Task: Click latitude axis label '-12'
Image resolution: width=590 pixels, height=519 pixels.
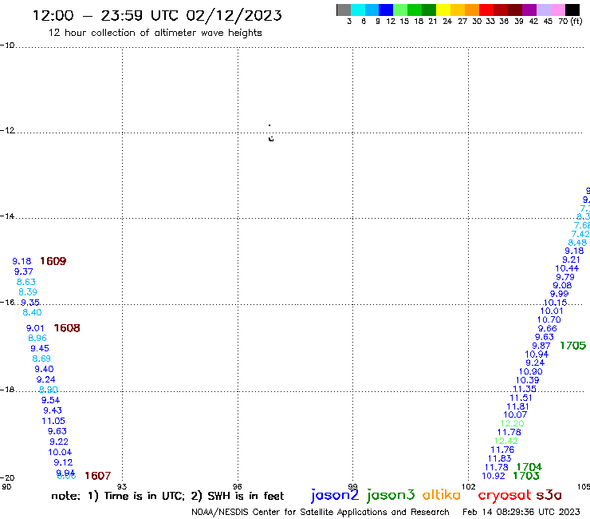Action: click(7, 131)
